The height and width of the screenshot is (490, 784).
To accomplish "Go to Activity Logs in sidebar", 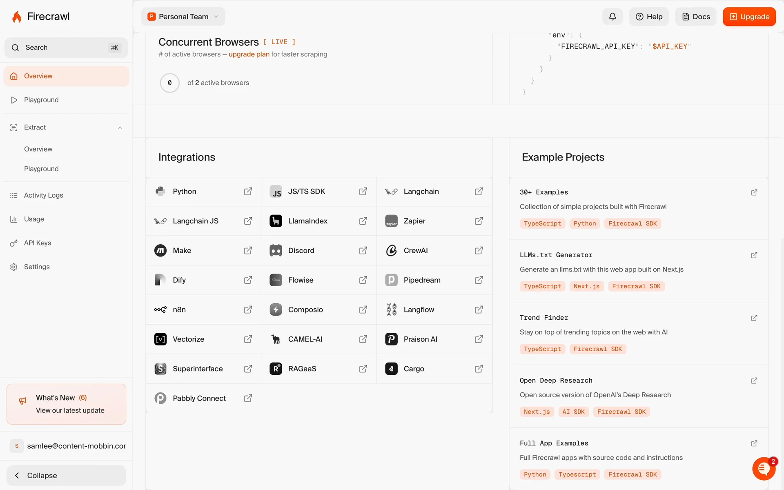I will (x=43, y=195).
